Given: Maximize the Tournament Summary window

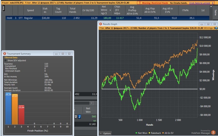Looking at the screenshot, I should (63, 54).
